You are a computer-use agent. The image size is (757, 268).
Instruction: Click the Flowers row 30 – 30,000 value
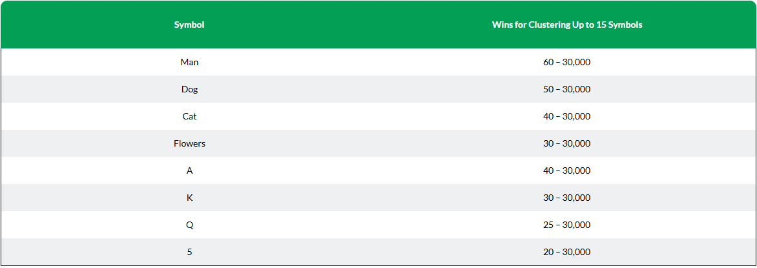click(567, 143)
